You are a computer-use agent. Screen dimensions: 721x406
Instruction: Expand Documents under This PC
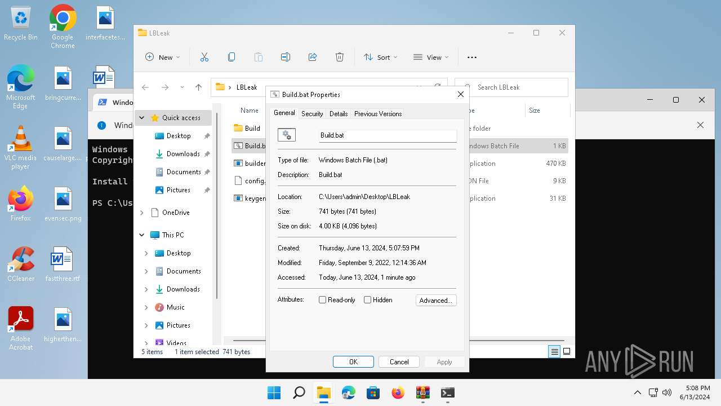coord(146,271)
